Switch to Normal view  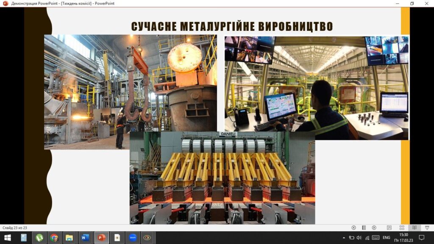(x=389, y=227)
